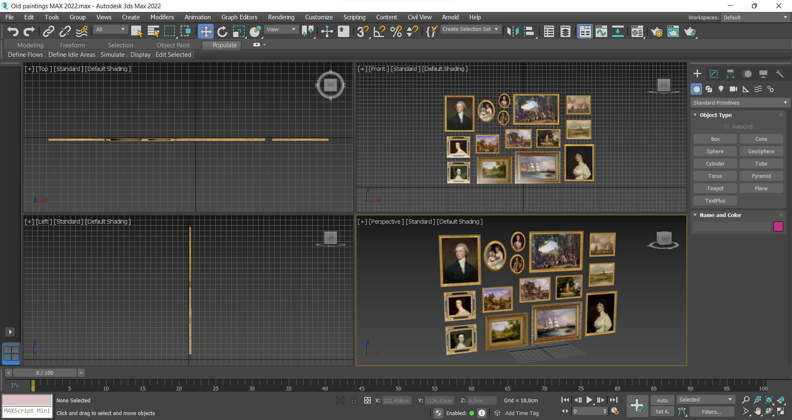Toggle Angle Snap icon
Image resolution: width=792 pixels, height=420 pixels.
379,32
